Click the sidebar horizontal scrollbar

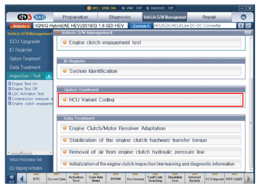point(30,152)
